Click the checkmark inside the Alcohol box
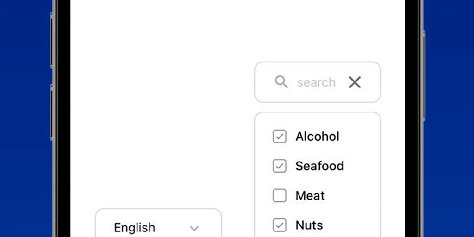The height and width of the screenshot is (237, 474). point(280,137)
